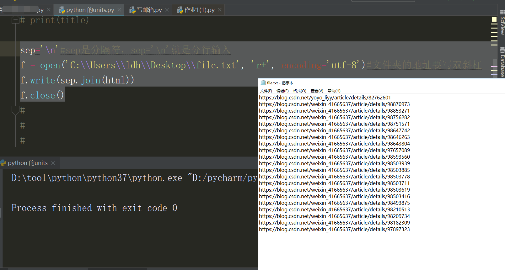The width and height of the screenshot is (505, 270).
Task: Click the Python file icon on 写邮箱.py tab
Action: 132,10
